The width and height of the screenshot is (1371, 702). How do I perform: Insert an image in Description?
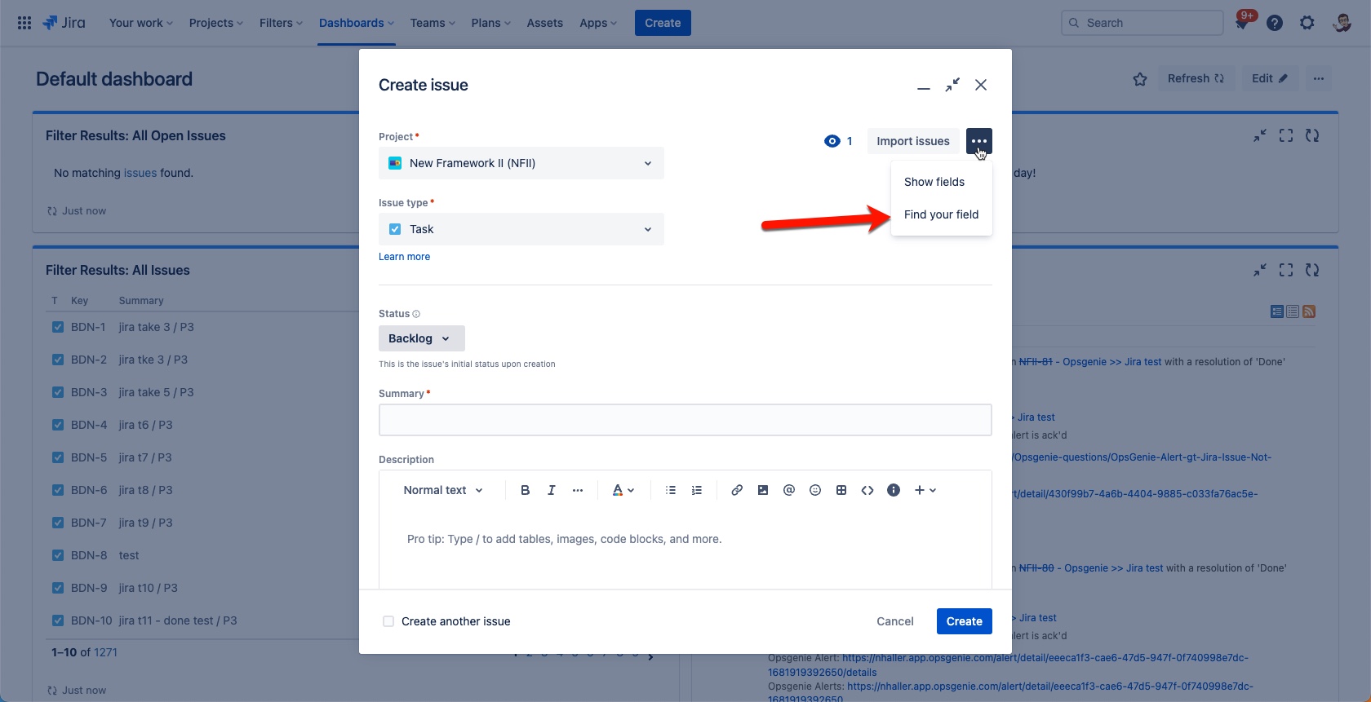click(x=763, y=490)
